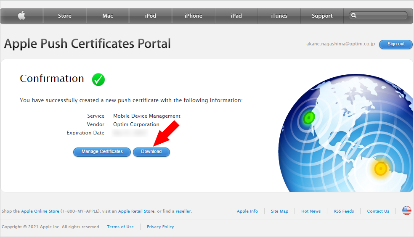Click the Optim Corporation vendor value
The height and width of the screenshot is (237, 414).
point(136,124)
